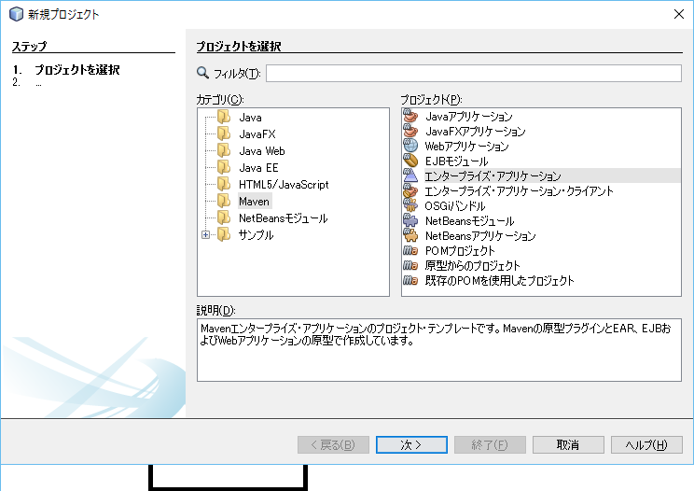Select the Java category
694x491 pixels.
click(x=251, y=118)
